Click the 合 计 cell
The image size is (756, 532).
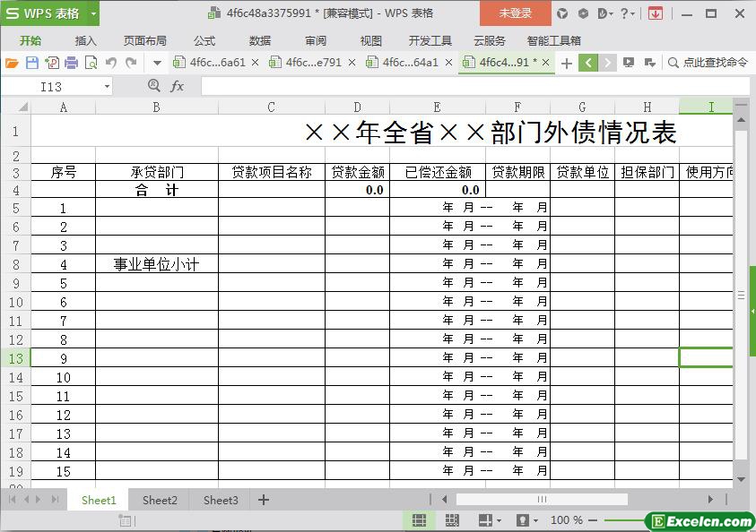click(x=157, y=189)
